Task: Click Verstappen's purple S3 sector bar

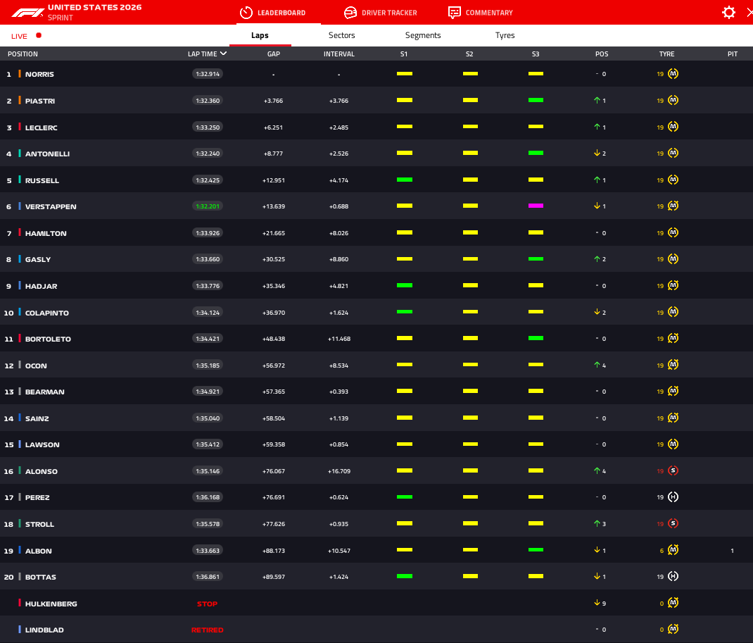Action: [536, 206]
